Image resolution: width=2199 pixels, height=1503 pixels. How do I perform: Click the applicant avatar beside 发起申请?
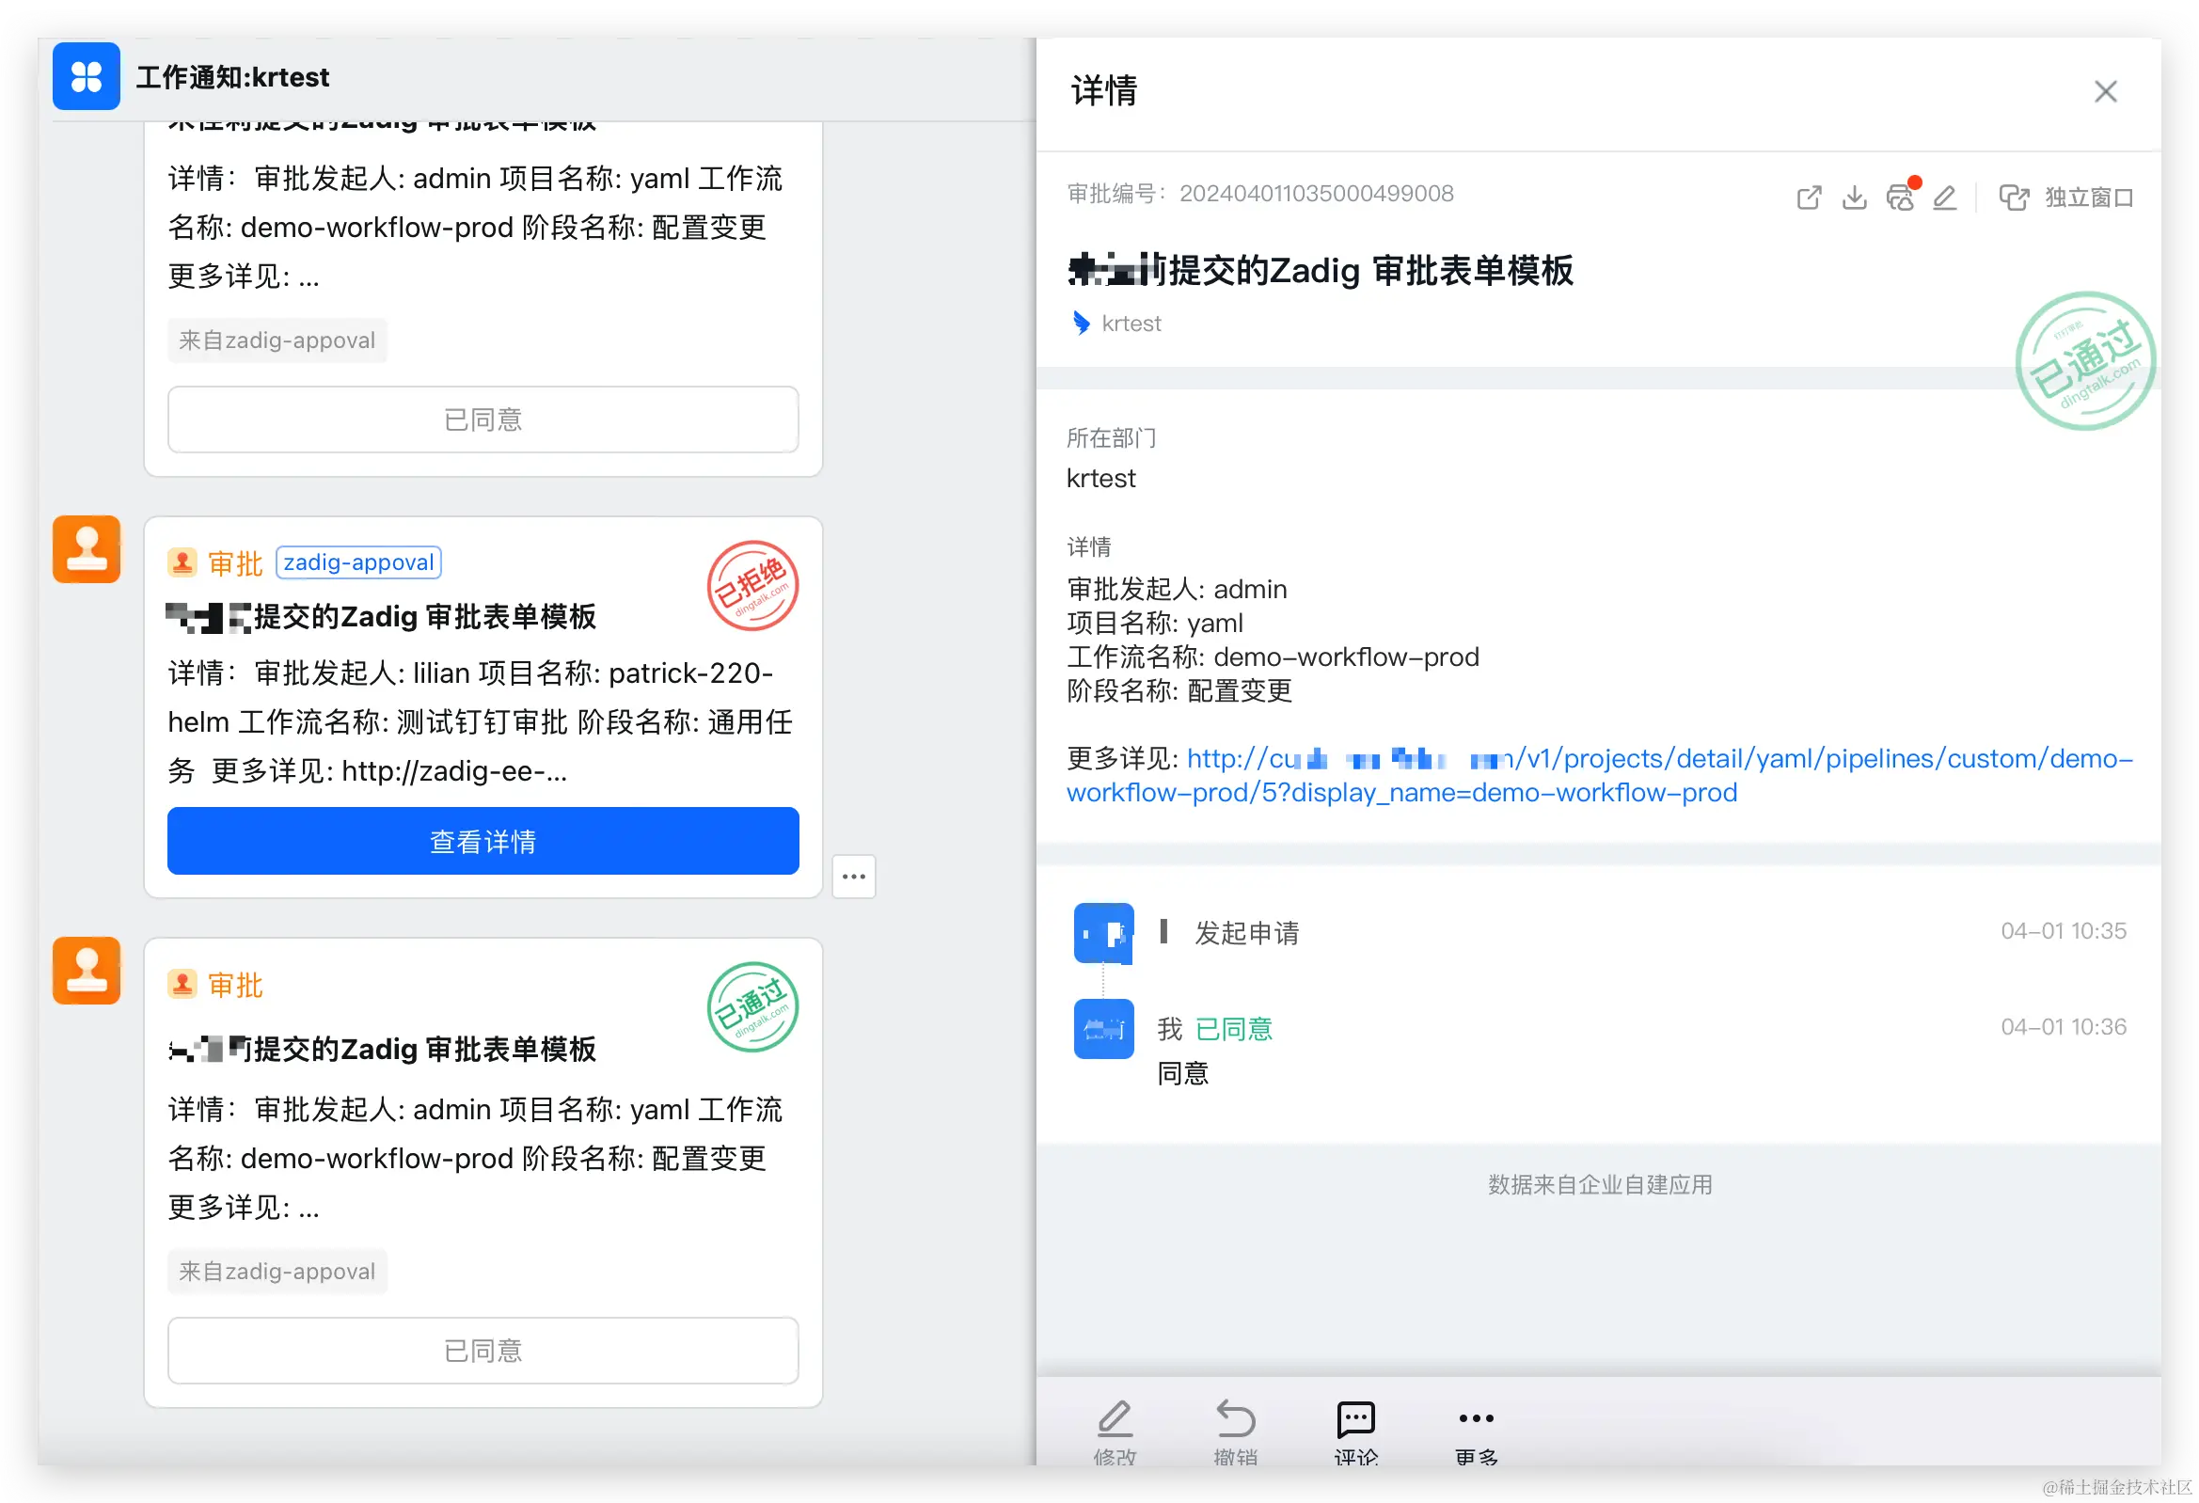click(1103, 933)
